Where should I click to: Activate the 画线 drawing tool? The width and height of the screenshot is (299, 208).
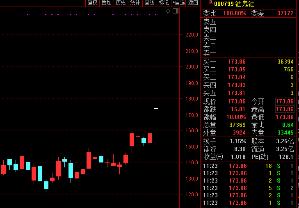(149, 3)
